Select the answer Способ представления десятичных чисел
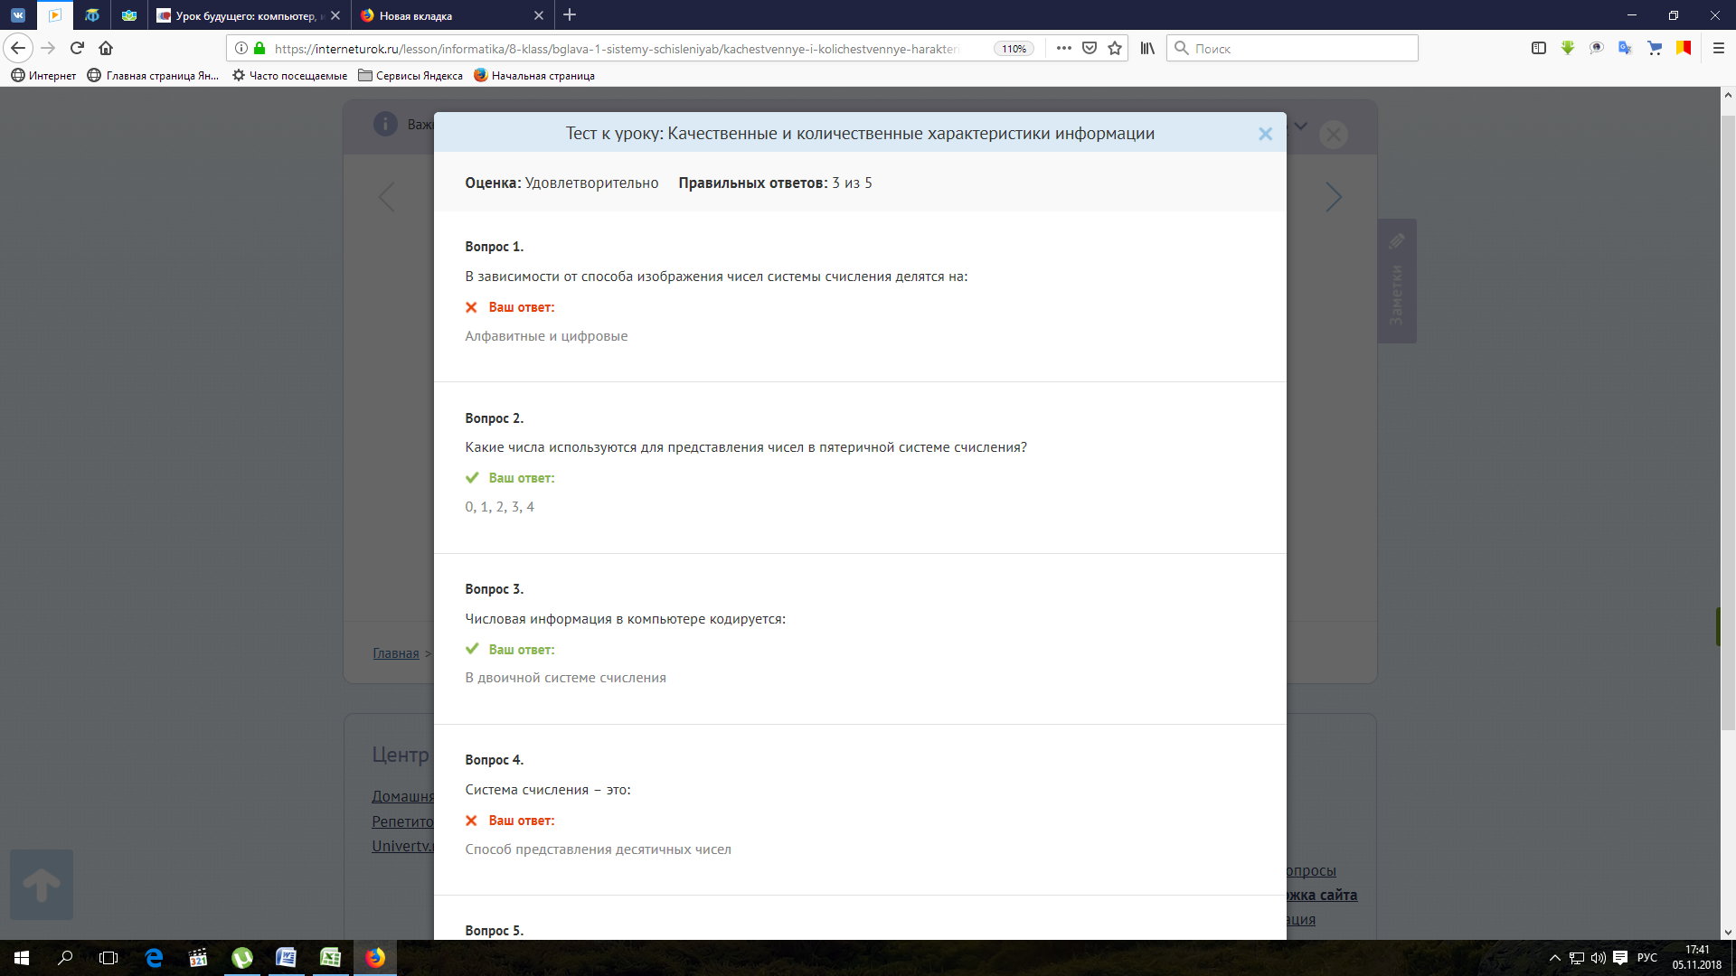The width and height of the screenshot is (1736, 976). click(598, 849)
